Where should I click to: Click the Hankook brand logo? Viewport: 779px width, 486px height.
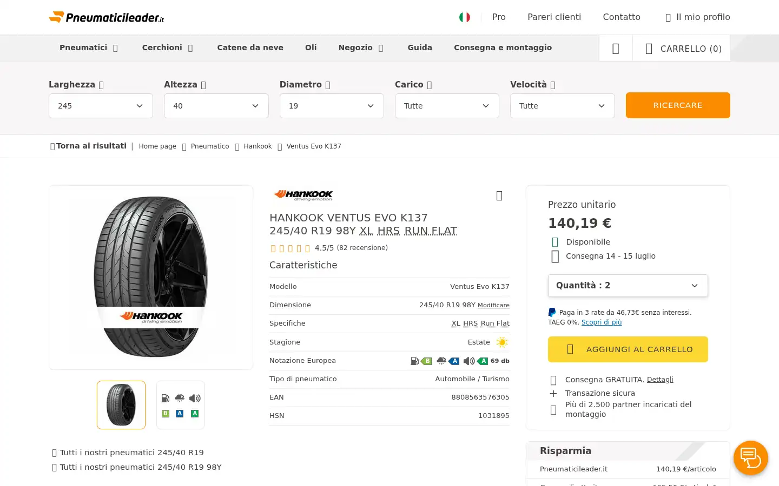[x=303, y=195]
